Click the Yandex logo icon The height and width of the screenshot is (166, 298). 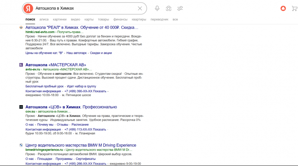point(28,8)
